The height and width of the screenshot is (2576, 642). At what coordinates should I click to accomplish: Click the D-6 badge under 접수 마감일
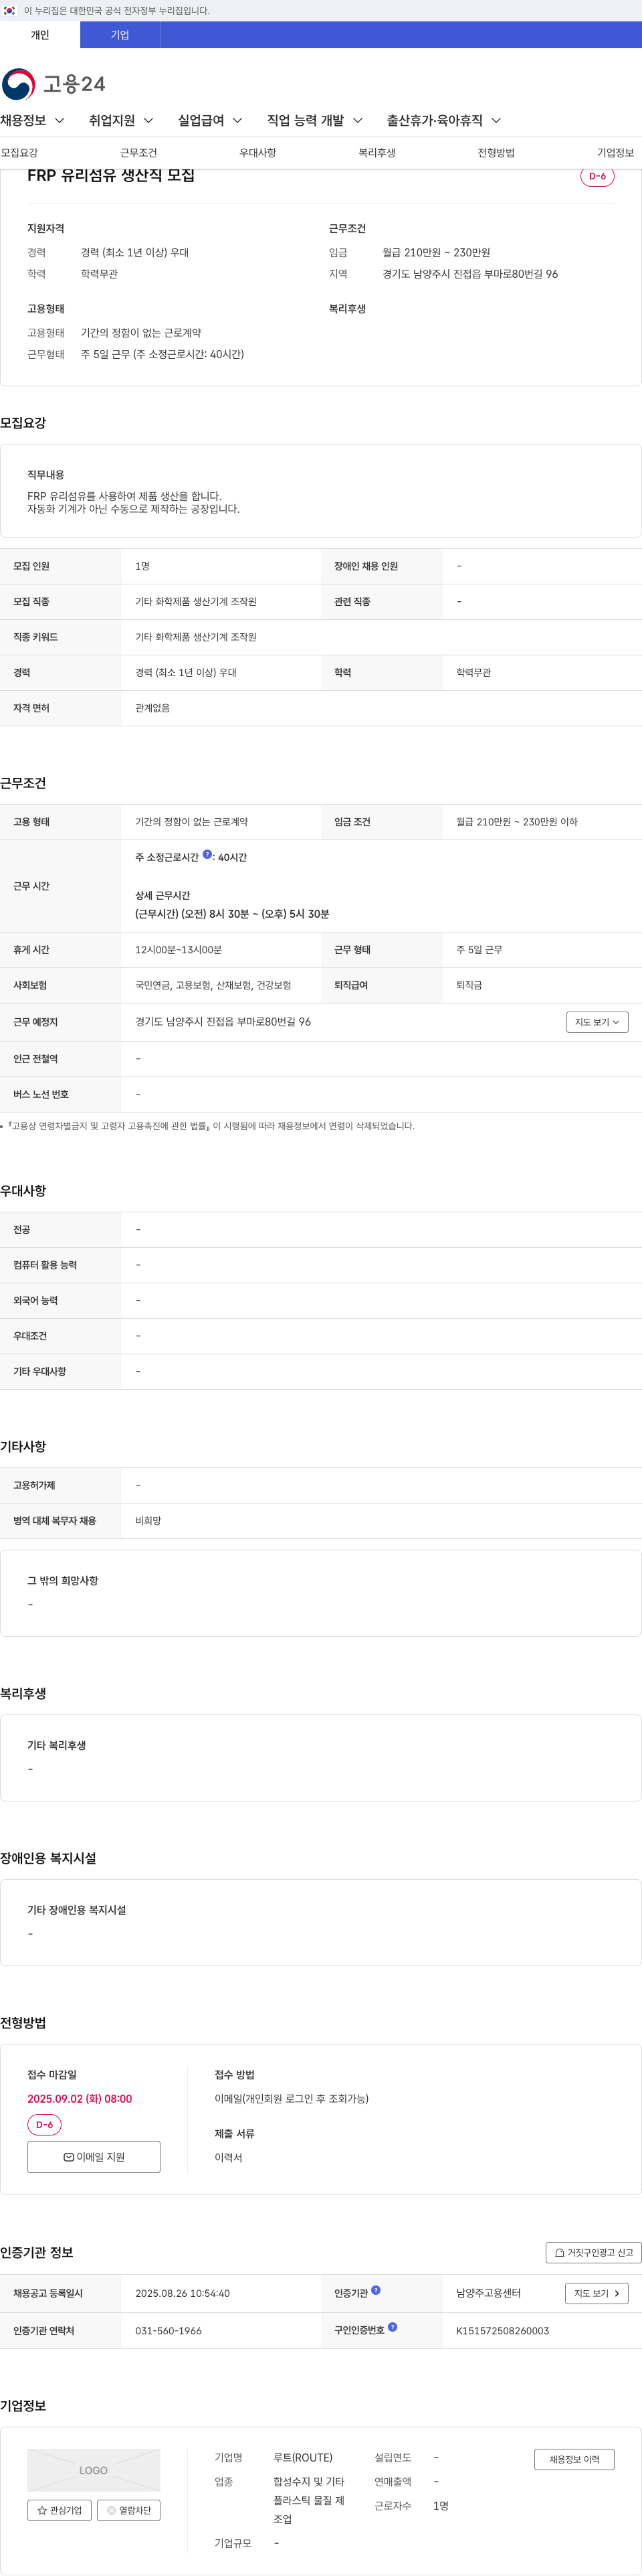tap(44, 2124)
